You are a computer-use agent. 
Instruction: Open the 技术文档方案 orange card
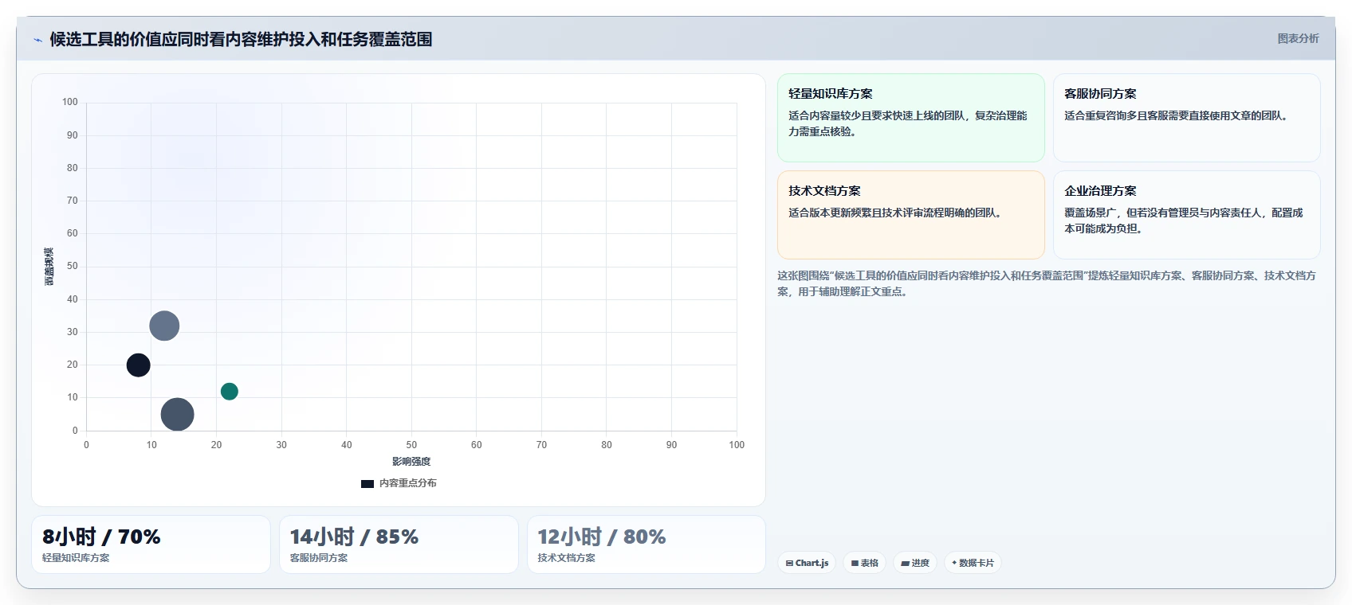pyautogui.click(x=911, y=215)
